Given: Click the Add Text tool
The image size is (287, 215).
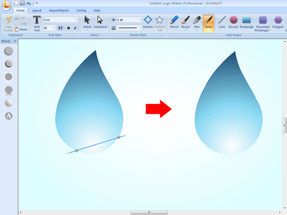Looking at the screenshot, I should pyautogui.click(x=37, y=24).
